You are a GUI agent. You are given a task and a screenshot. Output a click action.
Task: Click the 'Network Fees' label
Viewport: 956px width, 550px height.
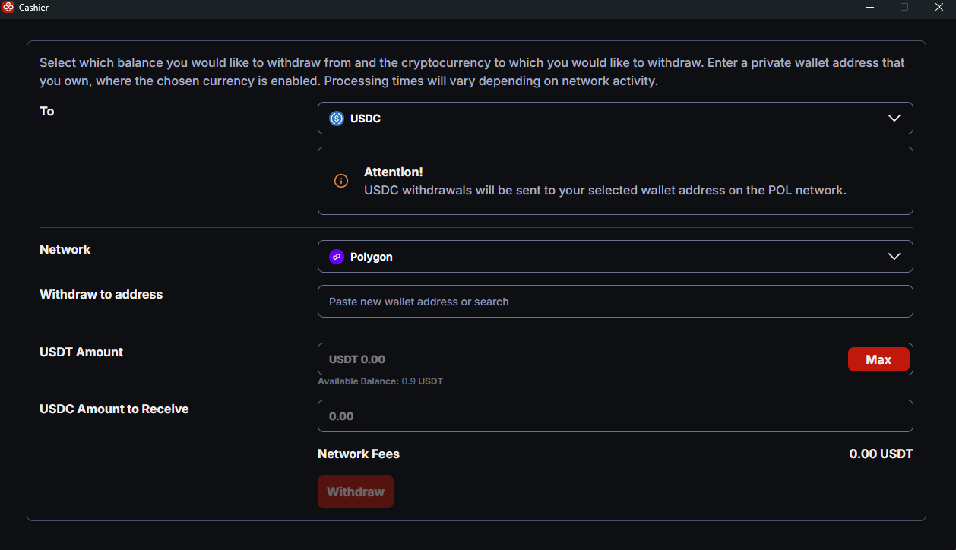coord(359,454)
